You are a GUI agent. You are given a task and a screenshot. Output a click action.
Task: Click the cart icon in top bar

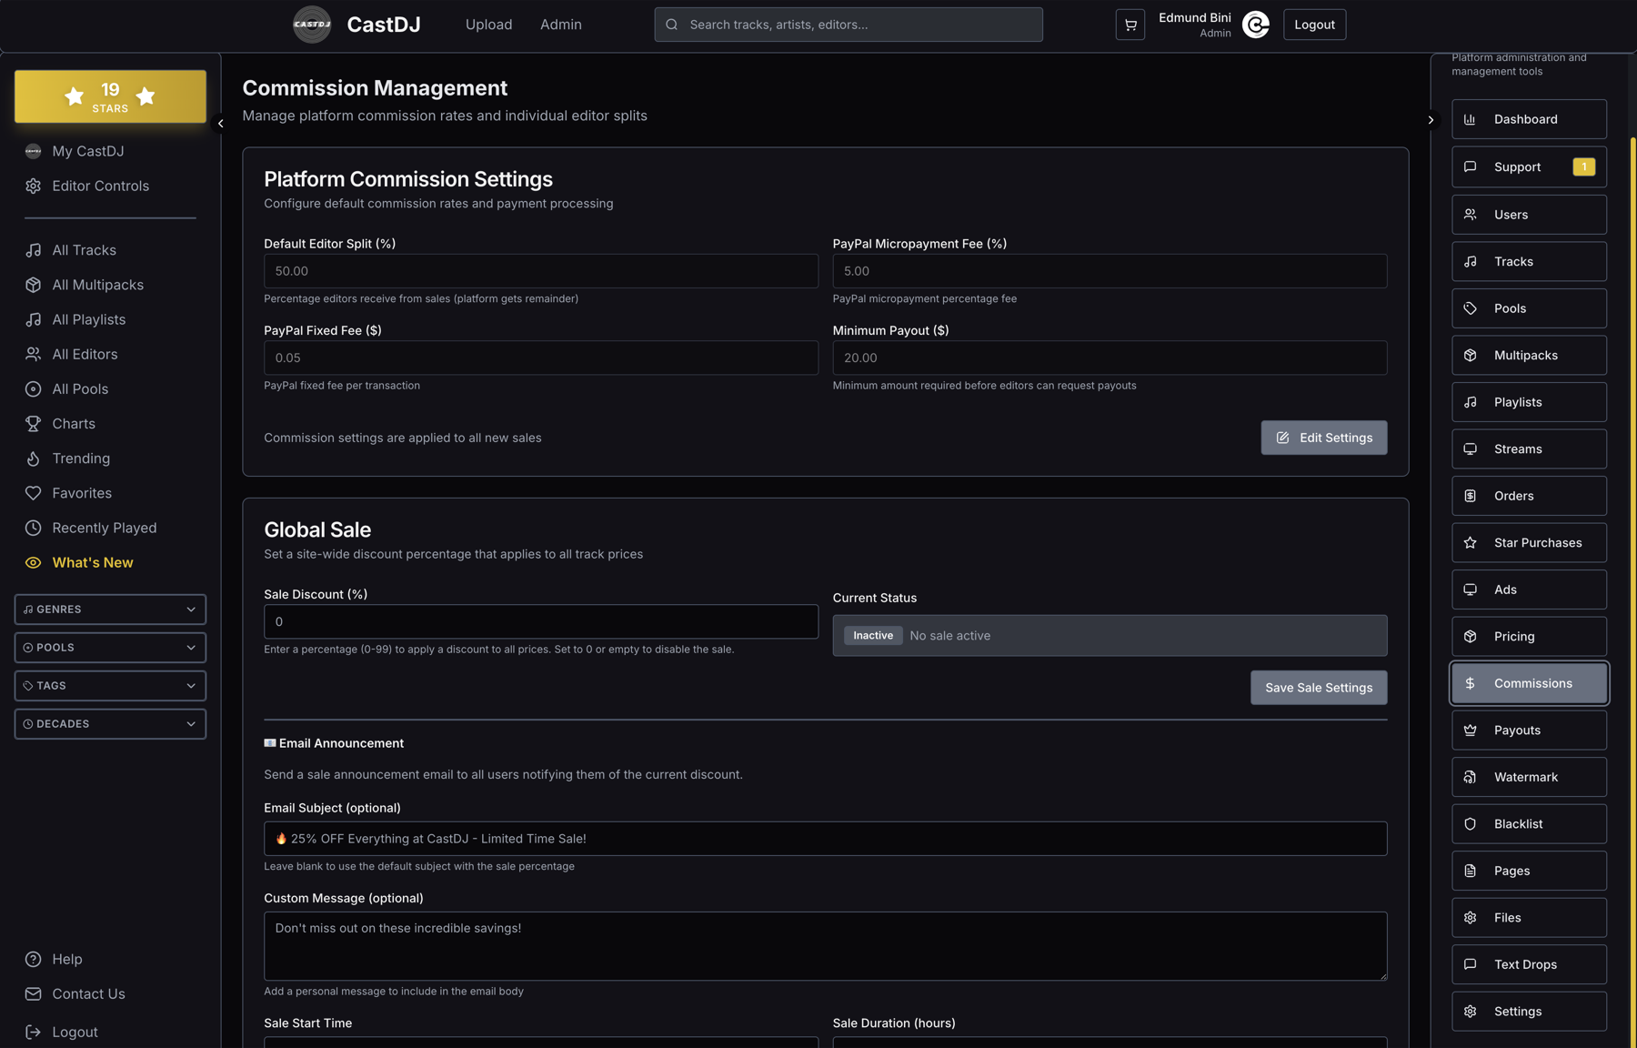[1130, 25]
